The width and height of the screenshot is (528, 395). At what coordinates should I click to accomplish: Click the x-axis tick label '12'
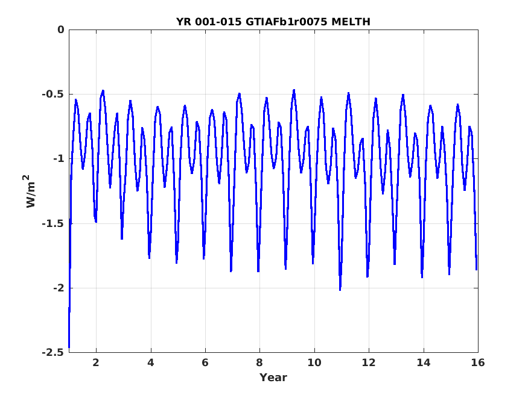tap(369, 362)
